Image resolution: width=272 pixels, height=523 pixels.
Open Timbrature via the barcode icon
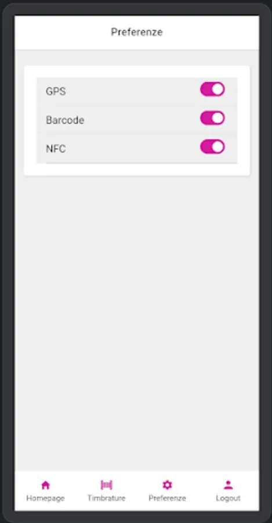pos(107,485)
